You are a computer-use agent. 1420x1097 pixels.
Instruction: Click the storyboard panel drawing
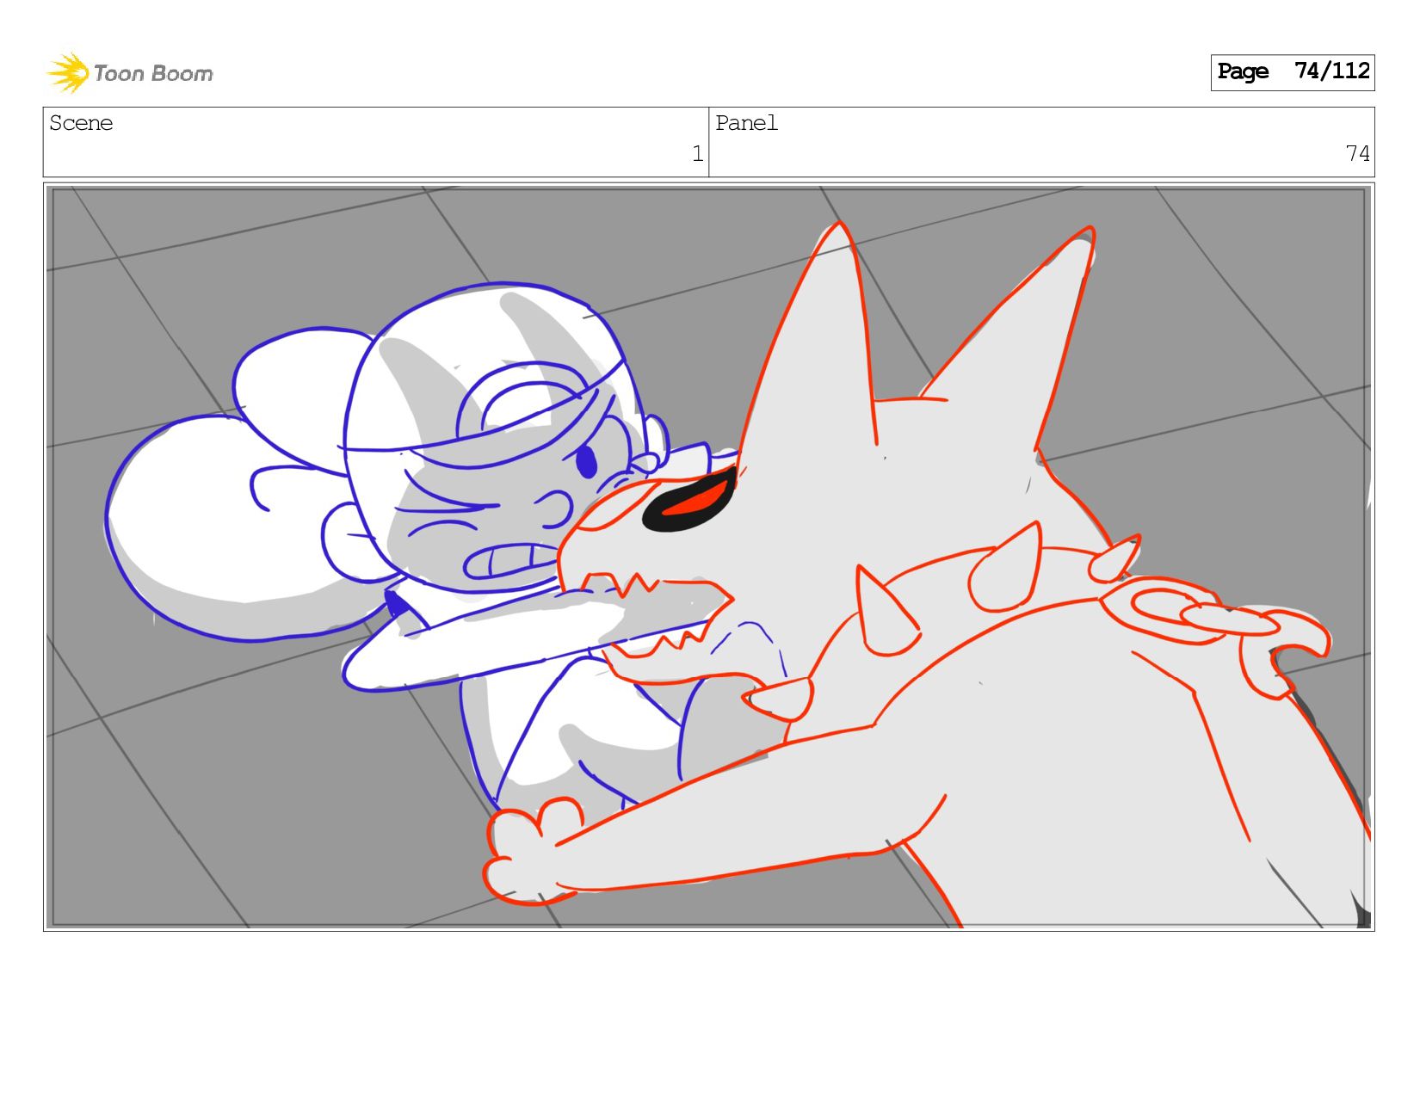point(709,557)
